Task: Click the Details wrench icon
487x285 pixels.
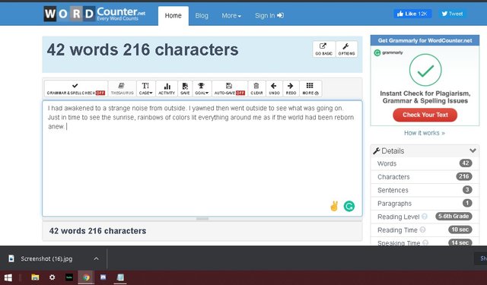Action: (376, 151)
